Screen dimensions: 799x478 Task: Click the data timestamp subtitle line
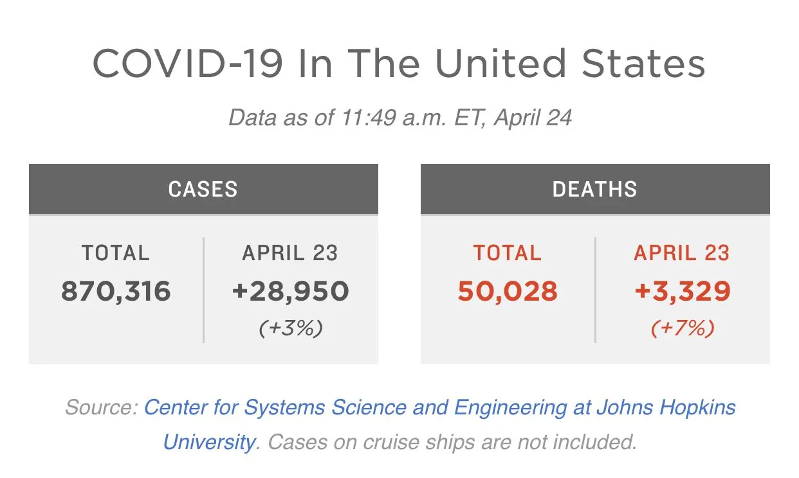click(x=400, y=118)
